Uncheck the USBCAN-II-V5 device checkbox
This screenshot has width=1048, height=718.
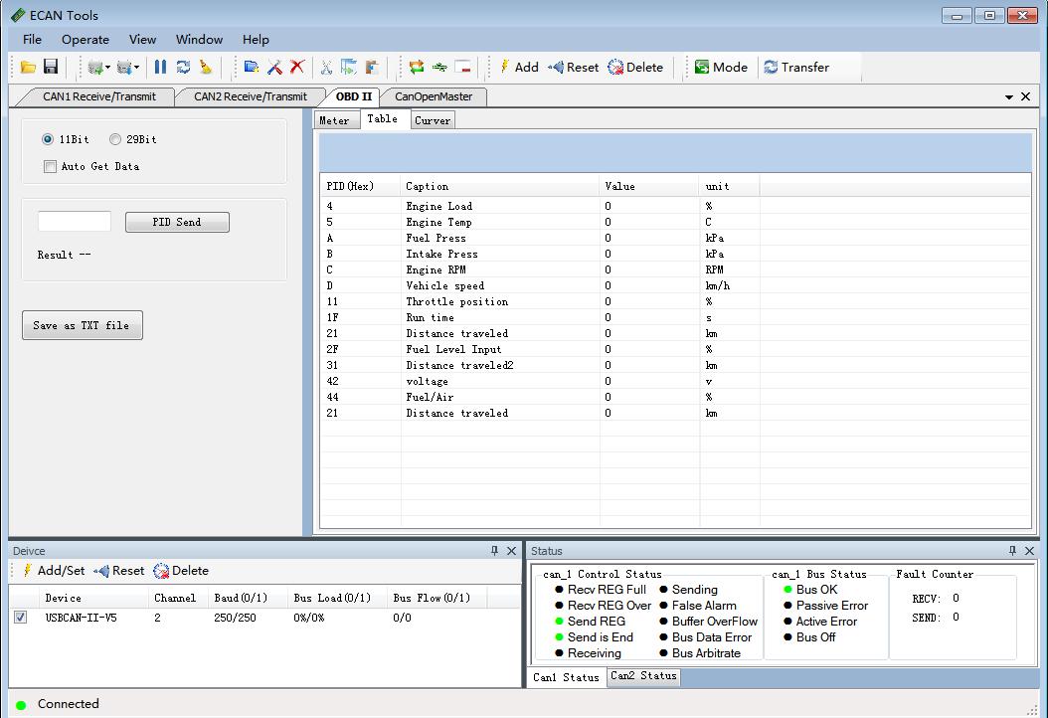(x=21, y=618)
